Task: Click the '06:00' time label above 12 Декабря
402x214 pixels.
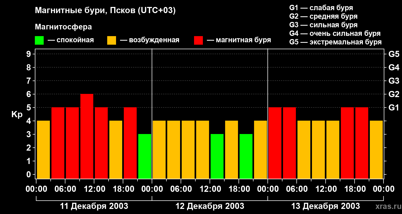Action: [181, 189]
